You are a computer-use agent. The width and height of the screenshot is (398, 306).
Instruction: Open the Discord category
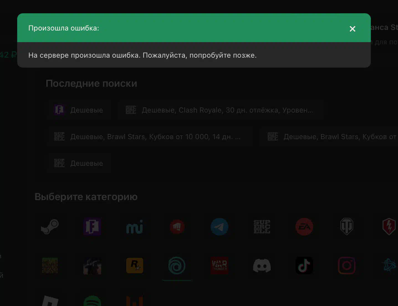[x=262, y=266]
